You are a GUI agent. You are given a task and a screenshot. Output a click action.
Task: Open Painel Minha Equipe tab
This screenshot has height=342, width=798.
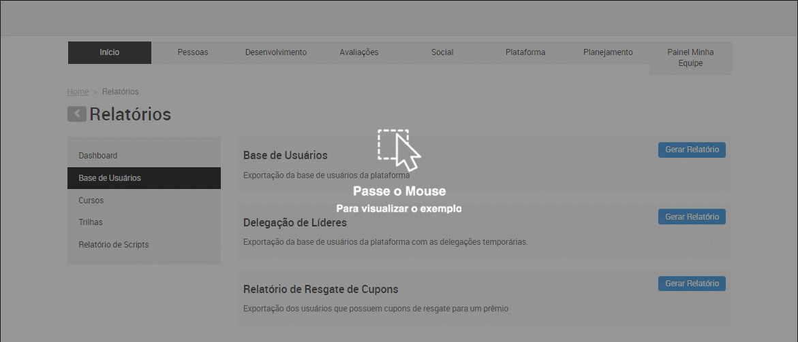pyautogui.click(x=690, y=58)
